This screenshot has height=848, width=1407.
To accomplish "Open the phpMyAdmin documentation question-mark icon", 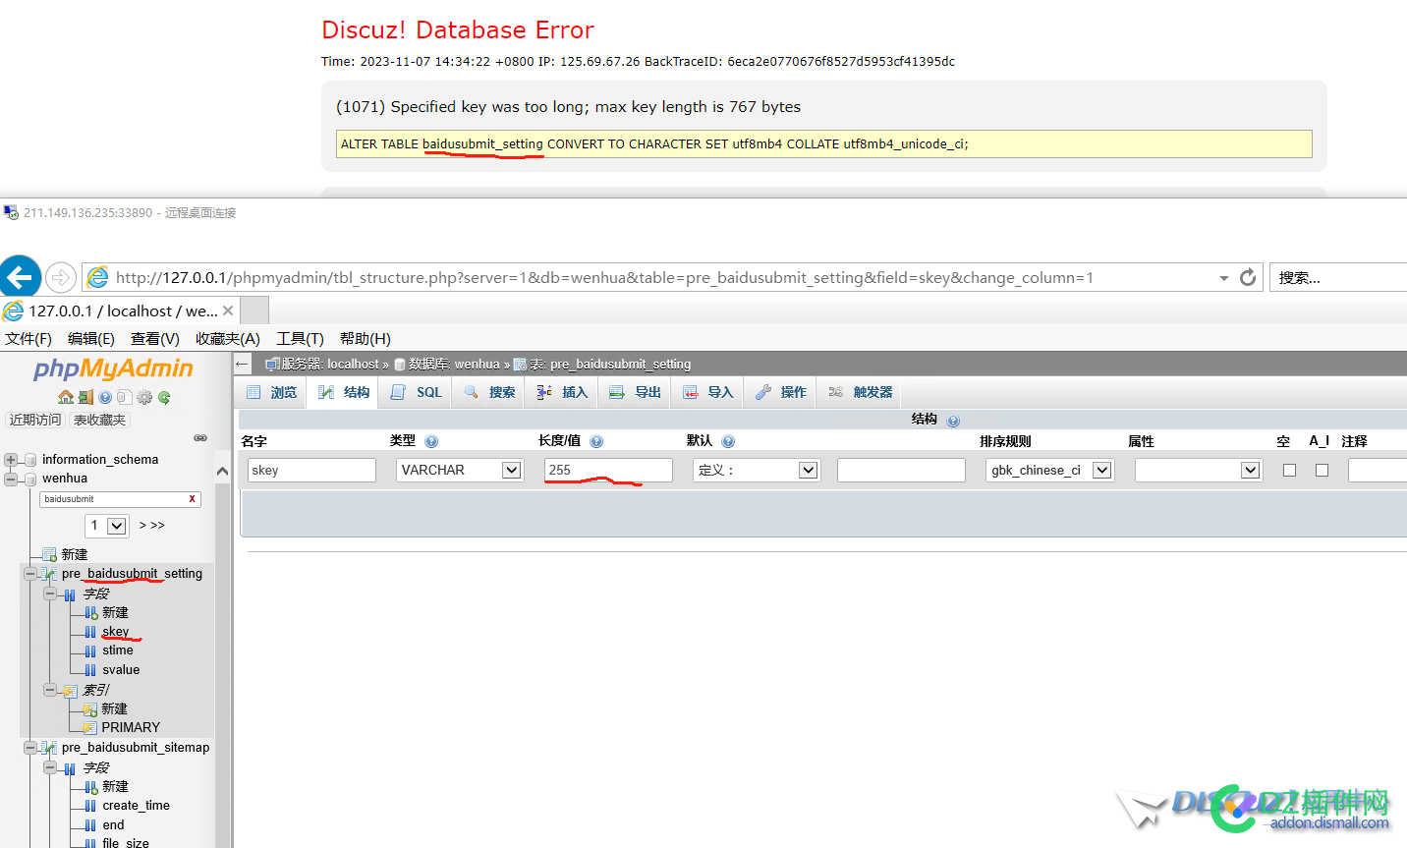I will [105, 397].
